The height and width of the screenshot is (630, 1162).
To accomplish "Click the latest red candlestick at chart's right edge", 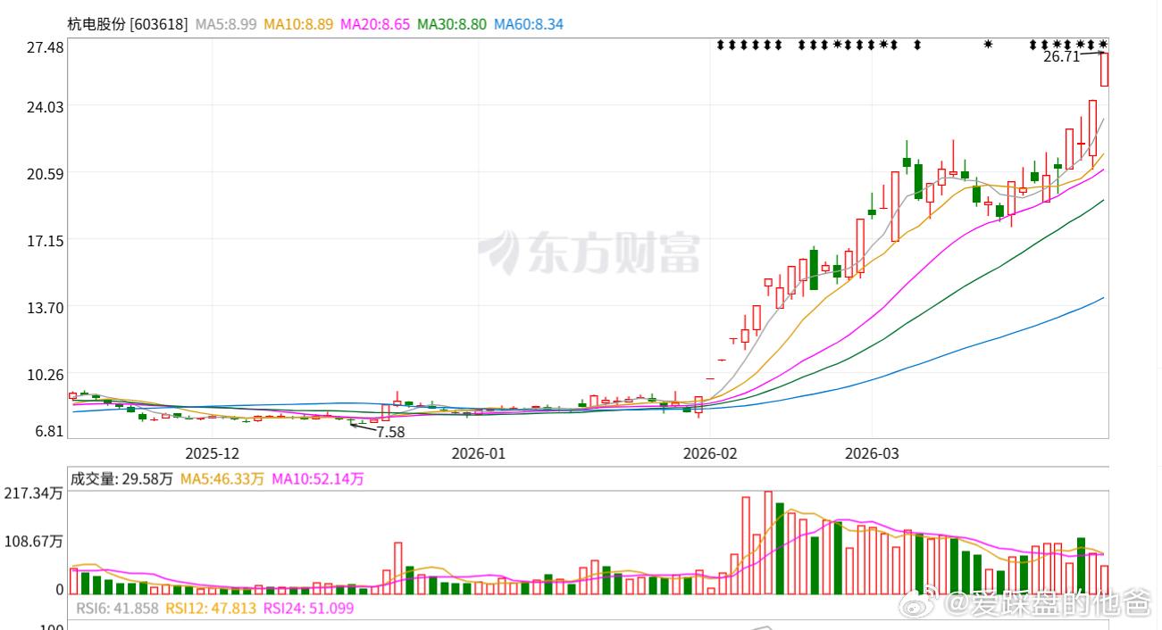I will click(1104, 70).
